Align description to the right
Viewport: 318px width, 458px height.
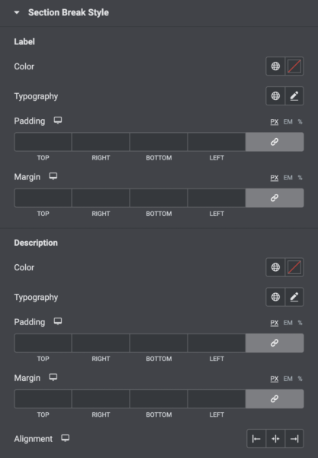point(294,439)
